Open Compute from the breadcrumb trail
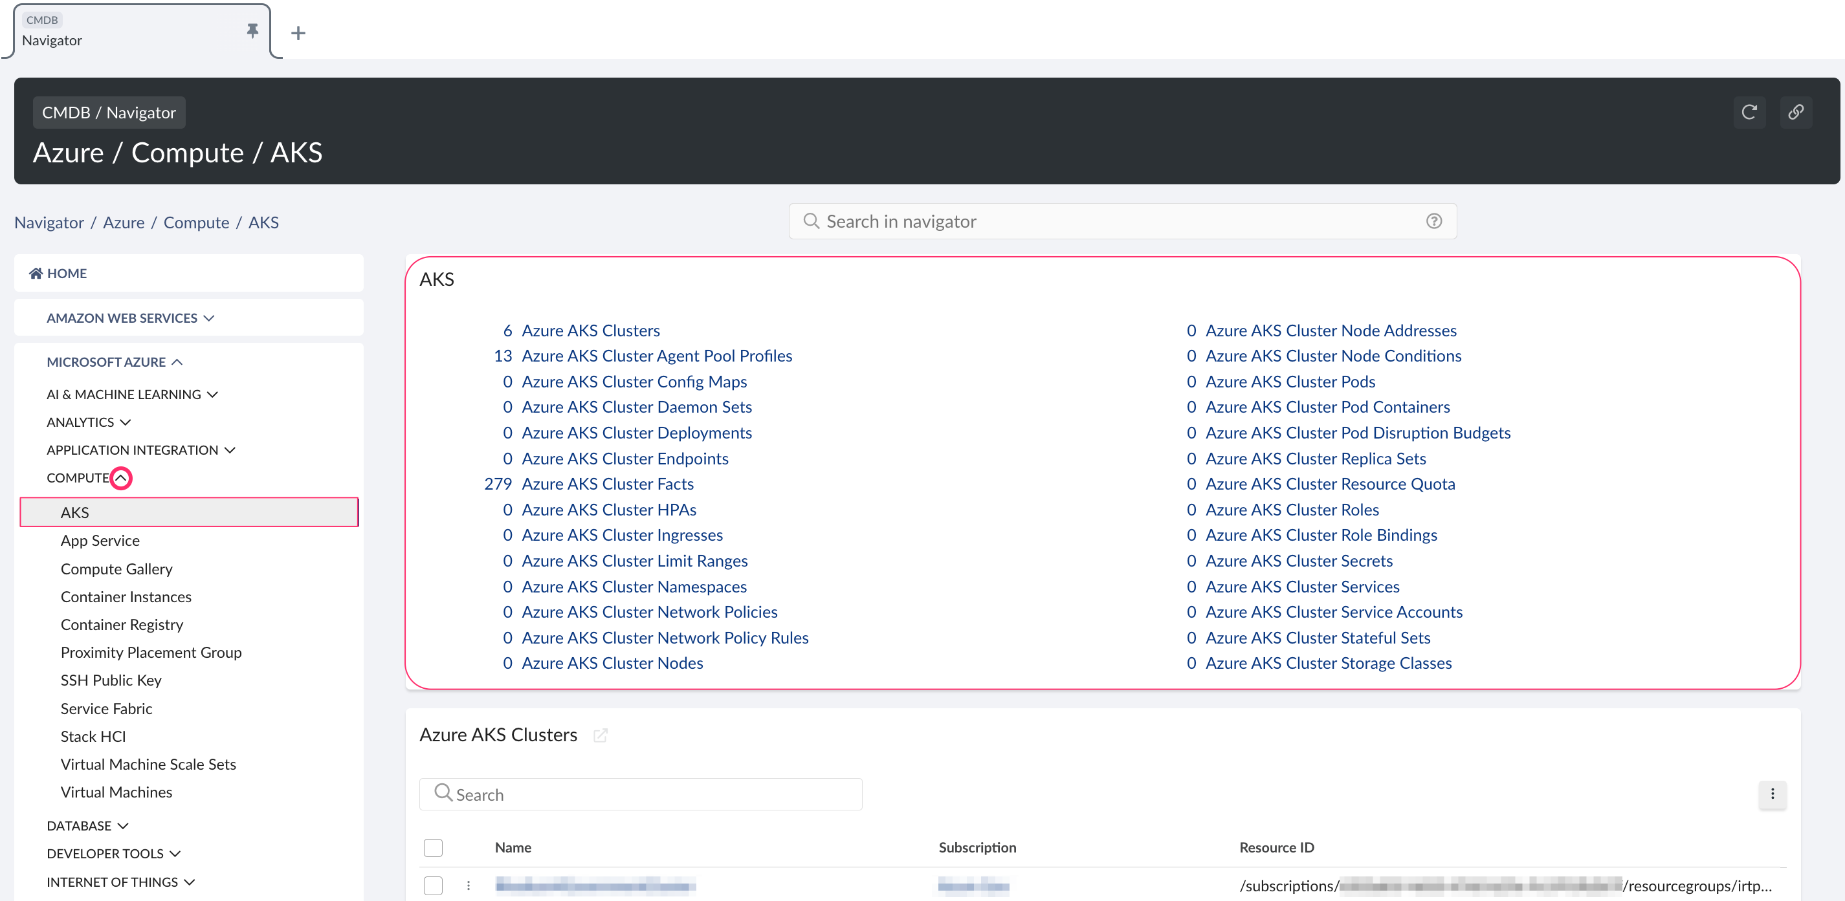Viewport: 1845px width, 901px height. pyautogui.click(x=196, y=222)
